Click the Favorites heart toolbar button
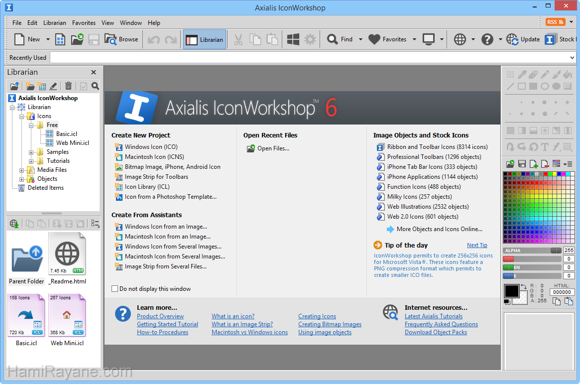580x384 pixels. (x=388, y=39)
